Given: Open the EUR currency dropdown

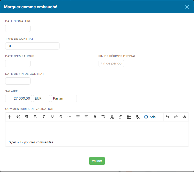Looking at the screenshot, I should 41,99.
